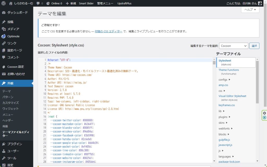Click the 選択 button
The image size is (267, 167).
(x=254, y=46)
